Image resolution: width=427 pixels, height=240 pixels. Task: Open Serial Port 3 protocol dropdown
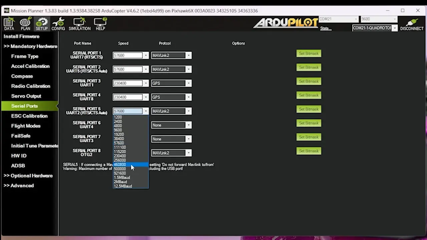pos(188,83)
